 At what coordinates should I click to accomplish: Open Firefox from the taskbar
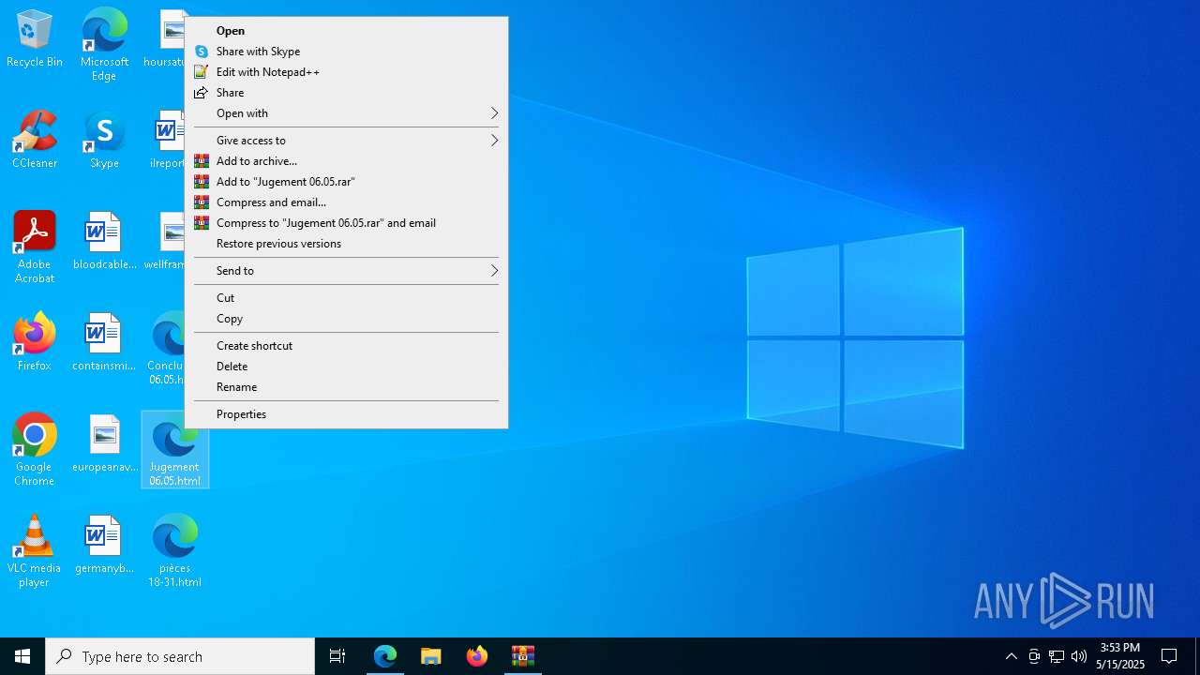[x=477, y=656]
